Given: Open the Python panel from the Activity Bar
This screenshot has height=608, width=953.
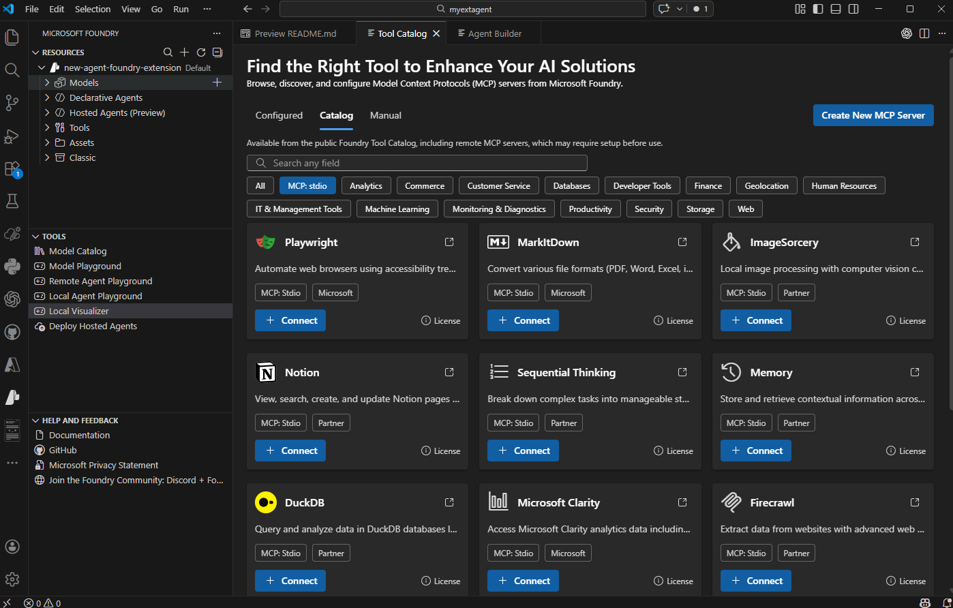Looking at the screenshot, I should pos(12,266).
